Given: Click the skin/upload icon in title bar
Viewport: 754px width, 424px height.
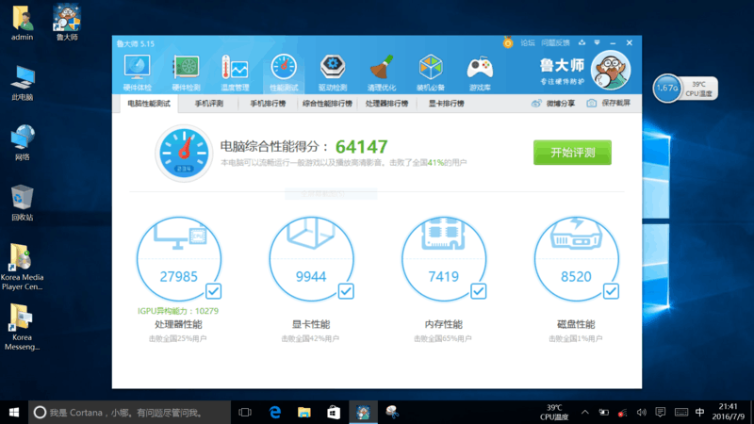Looking at the screenshot, I should tap(582, 42).
